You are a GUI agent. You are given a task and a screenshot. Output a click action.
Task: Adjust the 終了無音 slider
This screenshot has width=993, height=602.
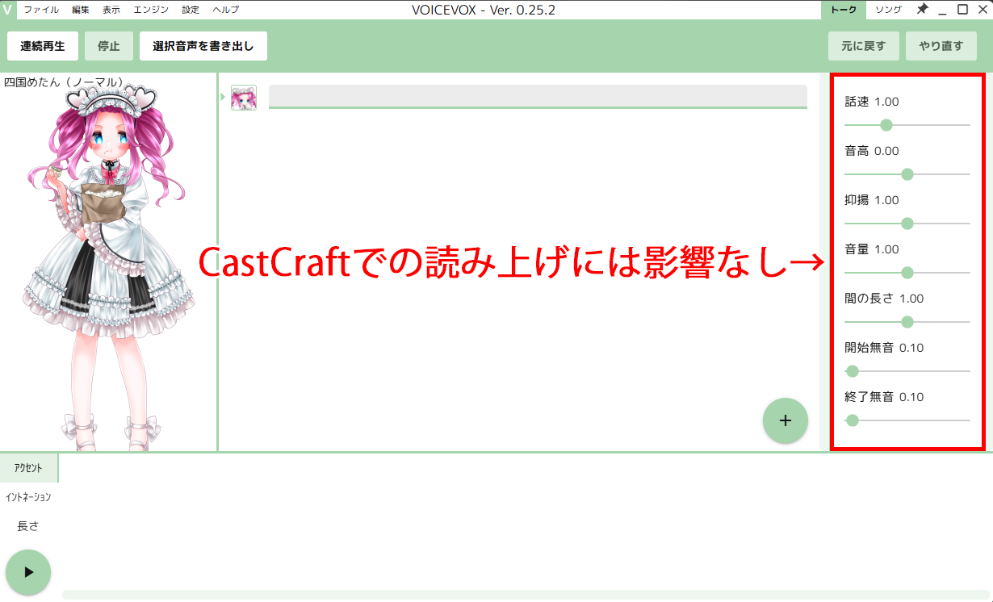point(907,420)
